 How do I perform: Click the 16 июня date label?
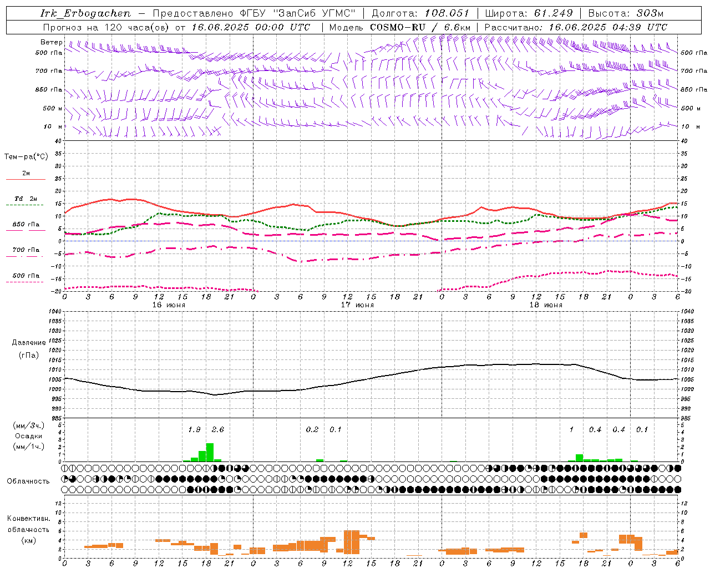[x=169, y=305]
